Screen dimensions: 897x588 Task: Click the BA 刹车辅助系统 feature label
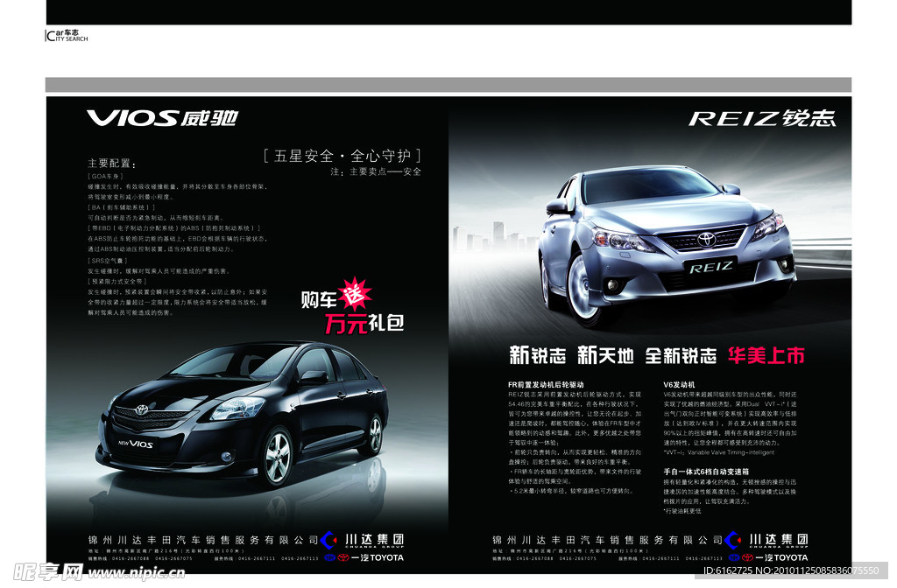[x=121, y=207]
